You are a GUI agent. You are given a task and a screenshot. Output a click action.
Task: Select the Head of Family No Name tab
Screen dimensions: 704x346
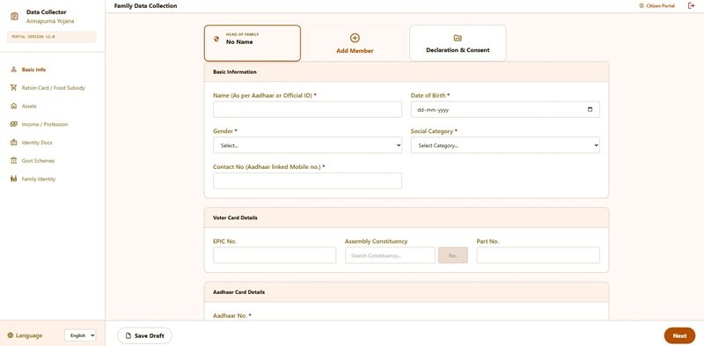[253, 43]
